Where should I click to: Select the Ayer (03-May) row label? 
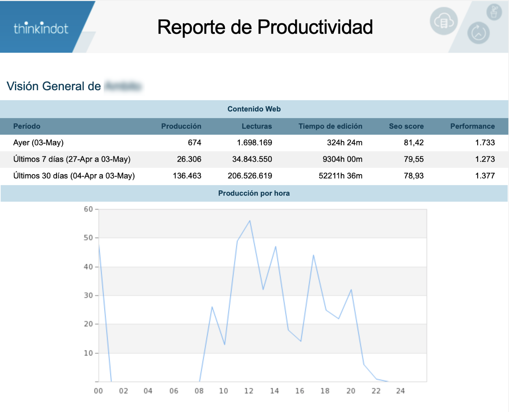coord(38,143)
